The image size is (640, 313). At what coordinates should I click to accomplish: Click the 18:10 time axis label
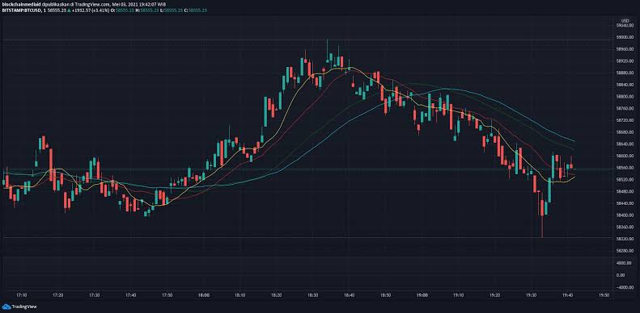(240, 294)
